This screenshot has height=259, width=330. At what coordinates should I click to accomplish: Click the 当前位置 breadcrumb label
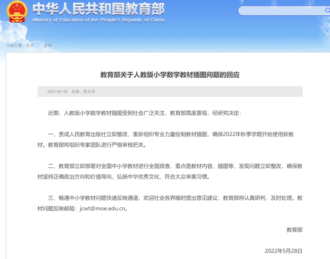pos(15,46)
